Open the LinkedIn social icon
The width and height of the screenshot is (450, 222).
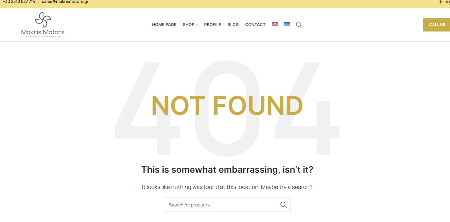click(448, 2)
